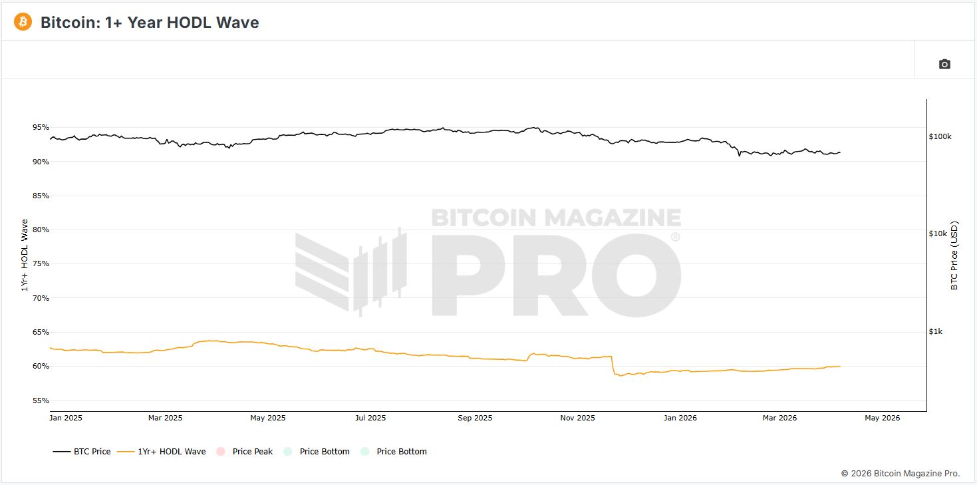Viewport: 977px width, 485px height.
Task: Show the Price Peak legend series
Action: coord(253,452)
